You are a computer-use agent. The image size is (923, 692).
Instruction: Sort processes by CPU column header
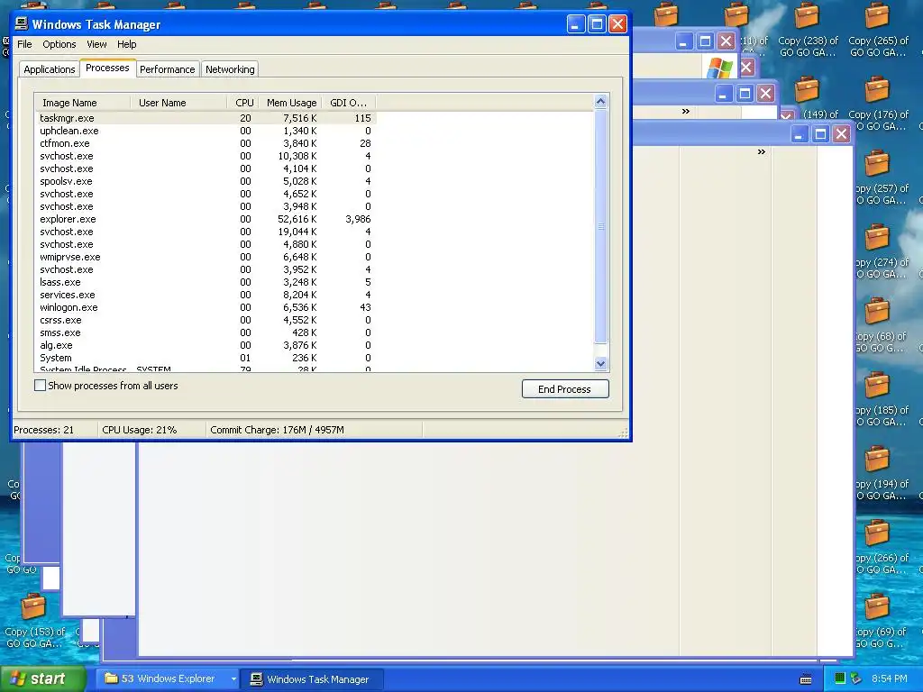coord(242,103)
